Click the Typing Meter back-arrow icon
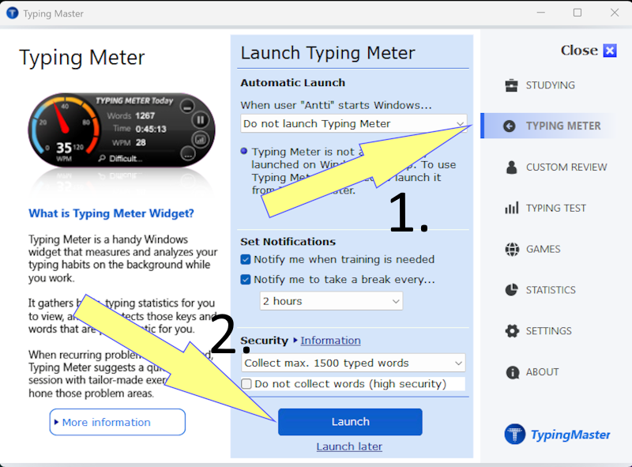The height and width of the screenshot is (467, 632). pos(510,126)
